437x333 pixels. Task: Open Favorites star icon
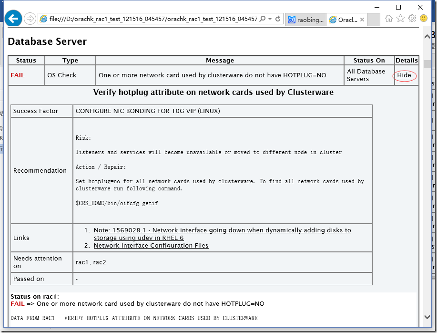pyautogui.click(x=400, y=19)
